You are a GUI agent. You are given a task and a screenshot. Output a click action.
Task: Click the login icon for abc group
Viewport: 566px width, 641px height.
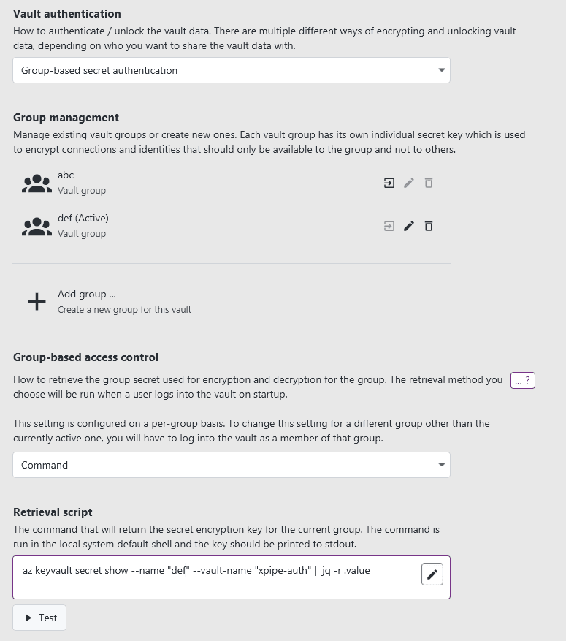click(389, 183)
